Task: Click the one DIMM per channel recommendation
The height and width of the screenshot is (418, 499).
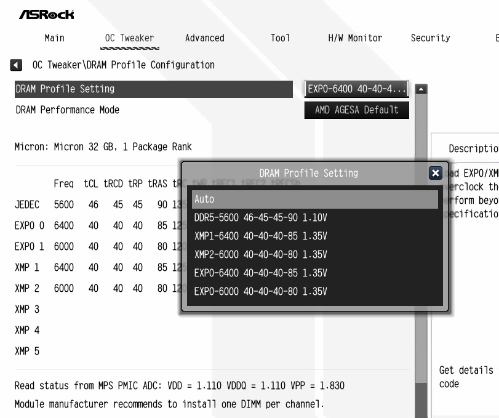Action: (x=169, y=404)
